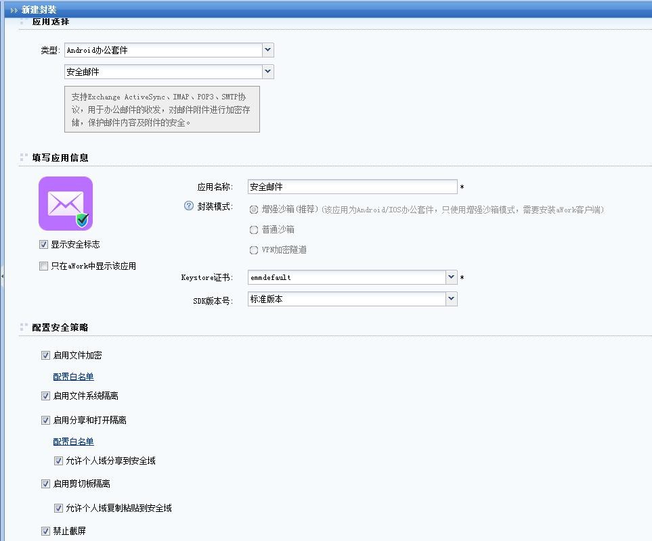Uncheck the 启用文件加密 option
Viewport: 652px width, 541px height.
click(x=46, y=355)
